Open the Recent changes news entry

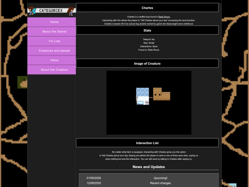(160, 183)
